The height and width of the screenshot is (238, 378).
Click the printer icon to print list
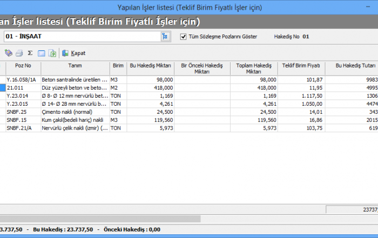19,53
